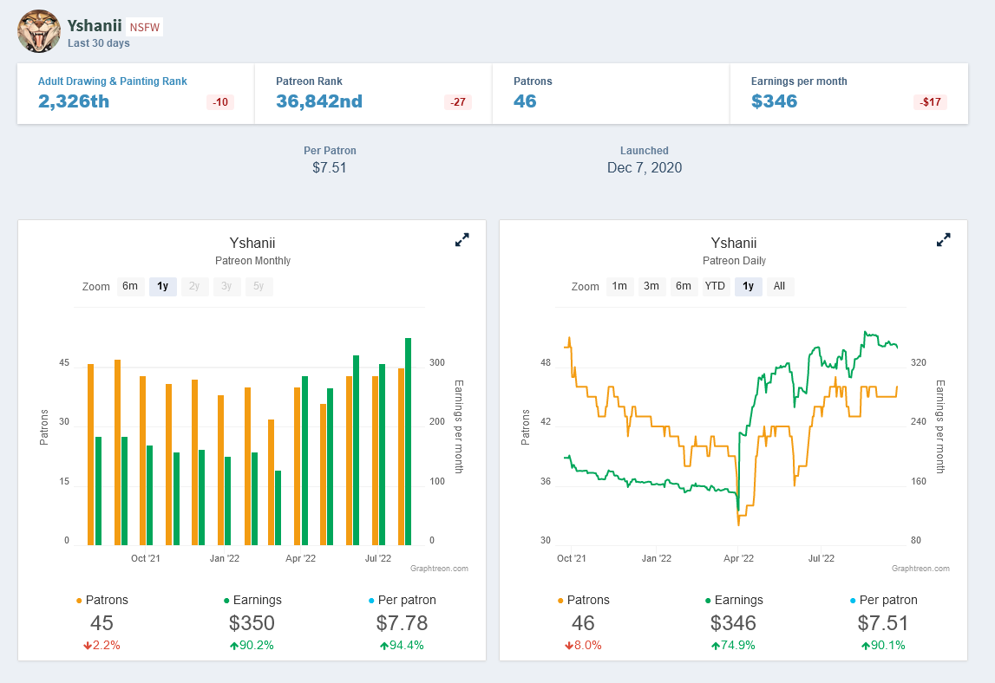The height and width of the screenshot is (683, 995).
Task: Expand the Patreon Daily chart to fullscreen
Action: [944, 240]
